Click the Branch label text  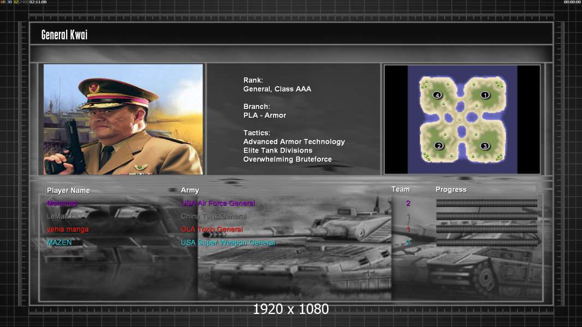click(257, 106)
